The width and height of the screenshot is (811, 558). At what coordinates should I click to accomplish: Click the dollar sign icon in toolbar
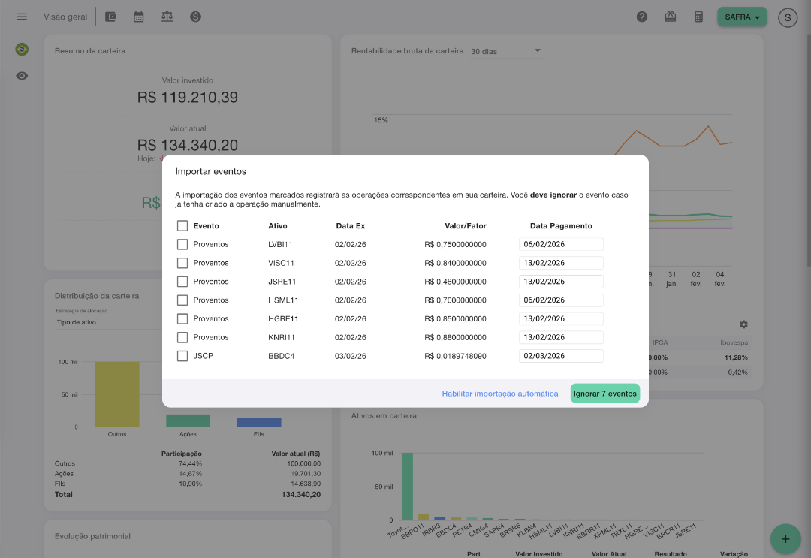click(195, 17)
